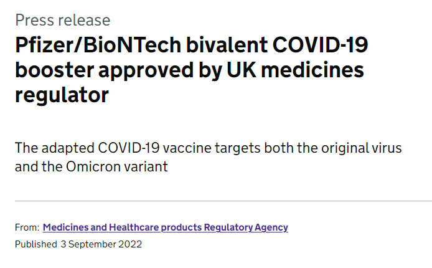Click the date "3 September 2022"
Screen dimensions: 432x268
tap(101, 244)
